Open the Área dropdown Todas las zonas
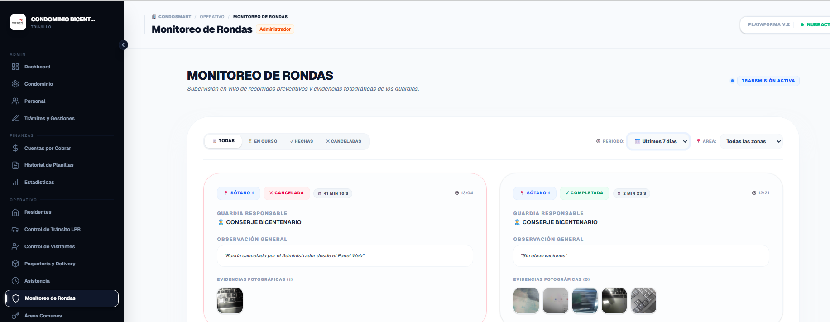Screen dimensions: 830x322 751,141
